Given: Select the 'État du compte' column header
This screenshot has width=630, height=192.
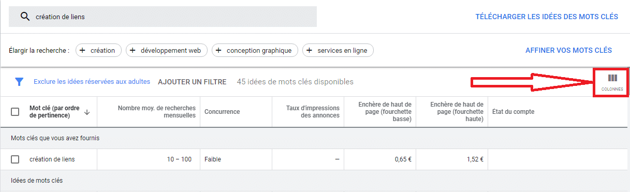Looking at the screenshot, I should (514, 112).
